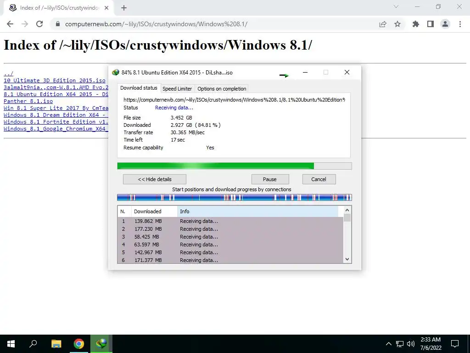Open Windows_8.1_Google_Chromium_X64 link
470x353 pixels.
tap(56, 129)
